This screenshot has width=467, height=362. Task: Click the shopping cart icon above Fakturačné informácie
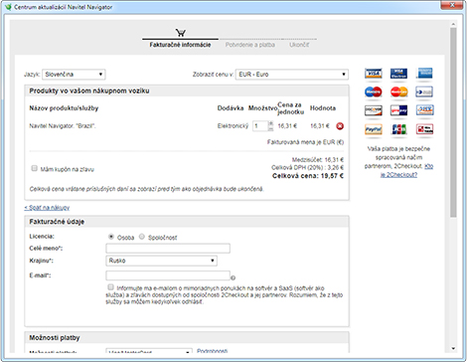point(181,33)
